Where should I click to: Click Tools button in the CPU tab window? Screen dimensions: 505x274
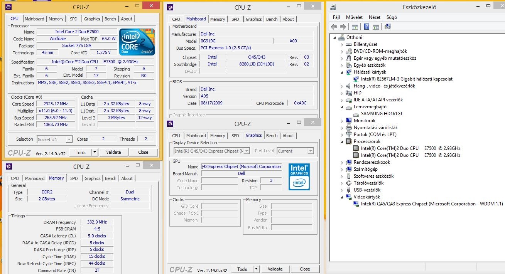(81, 152)
